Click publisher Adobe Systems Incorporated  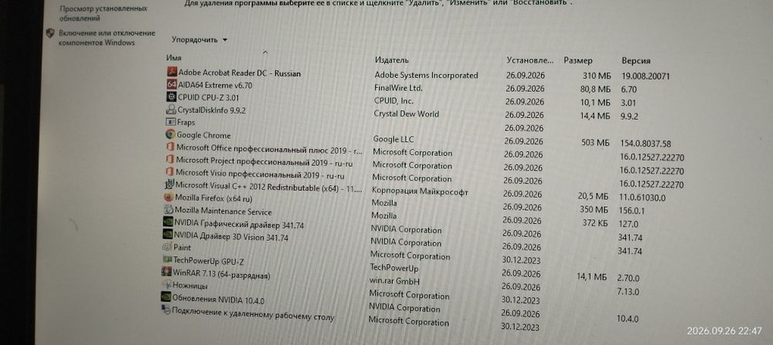(427, 76)
